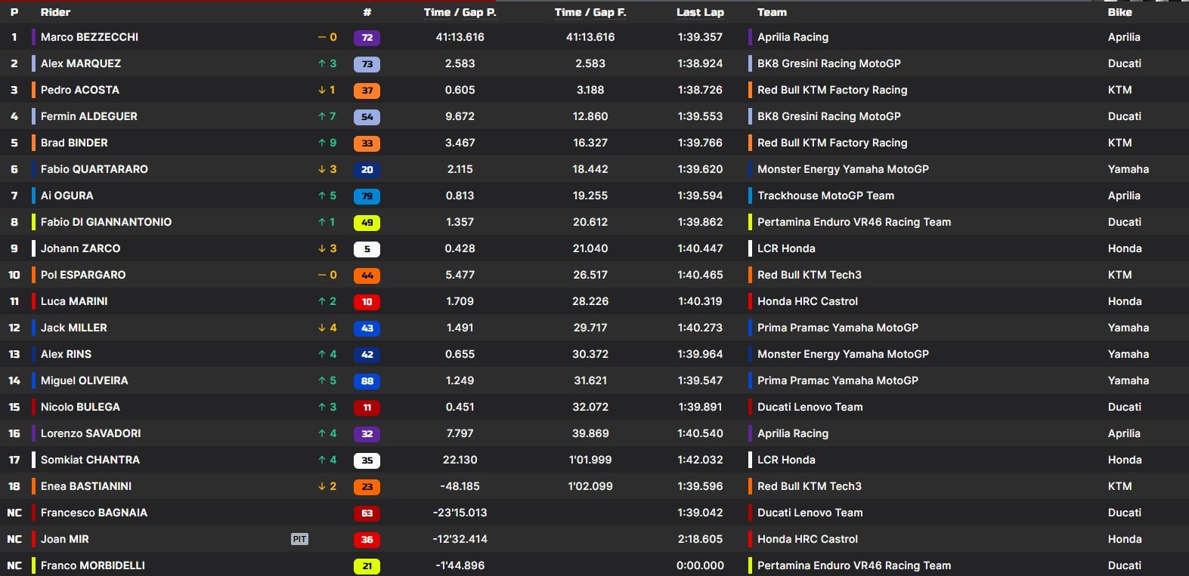Click the P position column header

[14, 12]
